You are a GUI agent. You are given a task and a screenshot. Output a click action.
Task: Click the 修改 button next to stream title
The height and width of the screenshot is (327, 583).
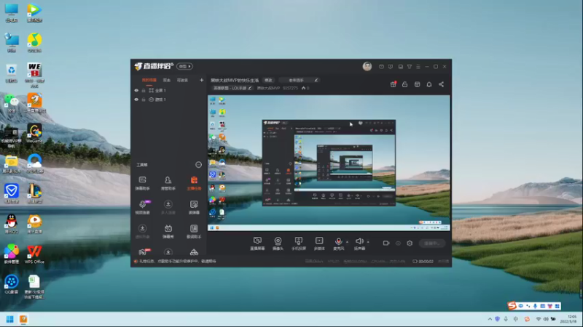pyautogui.click(x=268, y=80)
